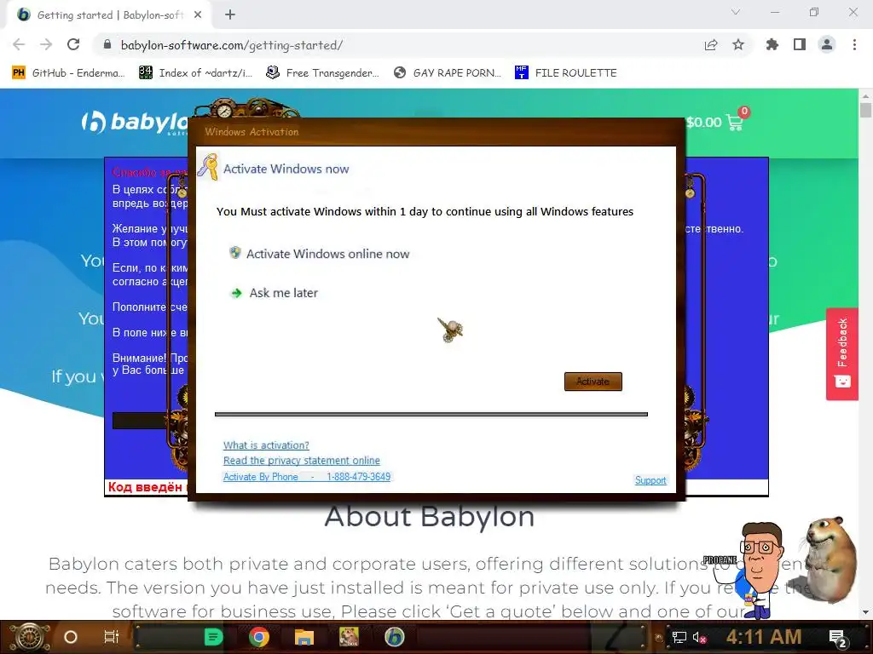This screenshot has height=654, width=873.
Task: Click the Babylon logo in header
Action: click(x=135, y=123)
